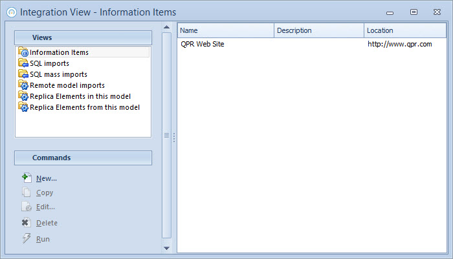Click the left panel scroll down arrow
This screenshot has width=453, height=259.
(x=167, y=248)
